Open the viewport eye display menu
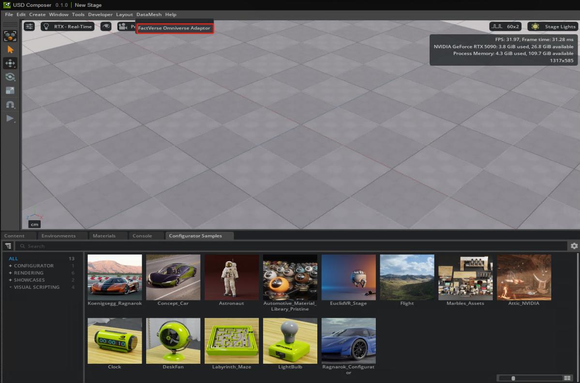Screen dimensions: 580x383 pos(106,27)
